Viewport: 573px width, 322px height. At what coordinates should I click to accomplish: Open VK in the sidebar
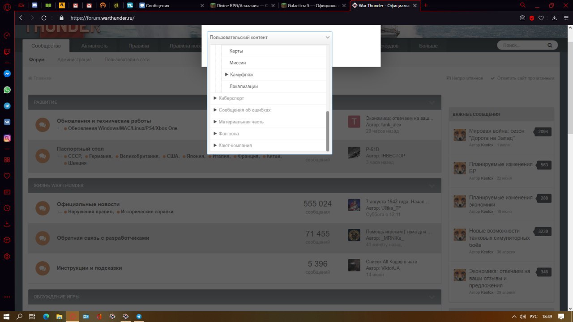click(x=7, y=122)
